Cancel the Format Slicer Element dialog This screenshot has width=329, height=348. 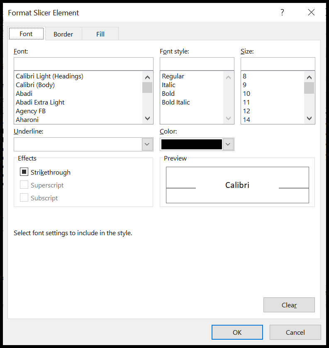(295, 332)
